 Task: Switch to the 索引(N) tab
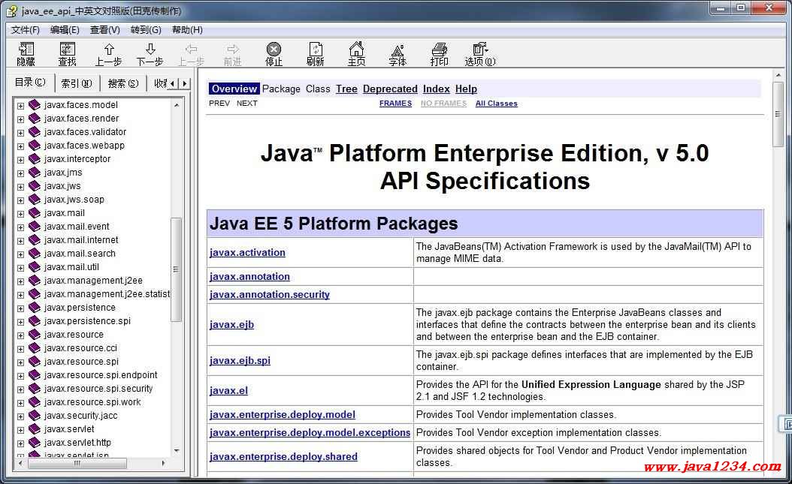pyautogui.click(x=77, y=84)
